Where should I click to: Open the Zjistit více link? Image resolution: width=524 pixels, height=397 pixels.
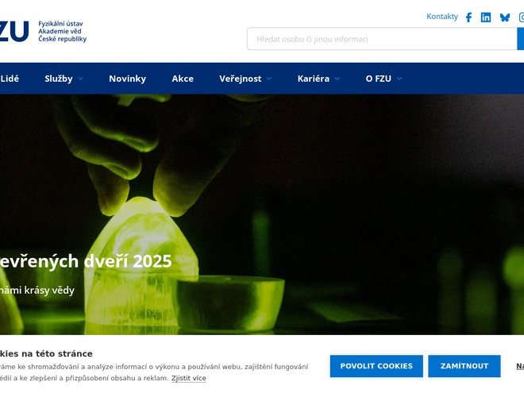188,379
